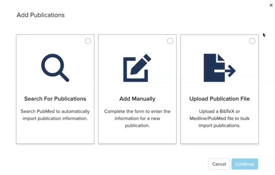
Task: Click the Search PubMed description text
Action: [x=55, y=115]
